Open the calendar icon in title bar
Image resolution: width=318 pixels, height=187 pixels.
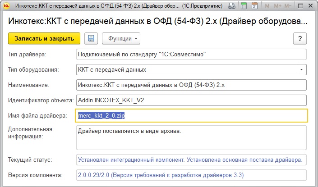pos(254,6)
